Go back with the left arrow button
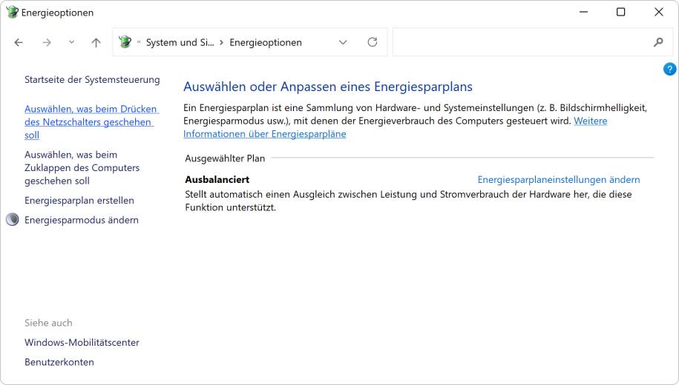The image size is (679, 385). tap(19, 42)
